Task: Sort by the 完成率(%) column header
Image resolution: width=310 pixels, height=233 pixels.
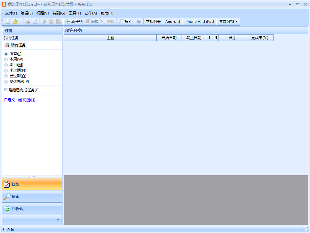Action: tap(260, 38)
